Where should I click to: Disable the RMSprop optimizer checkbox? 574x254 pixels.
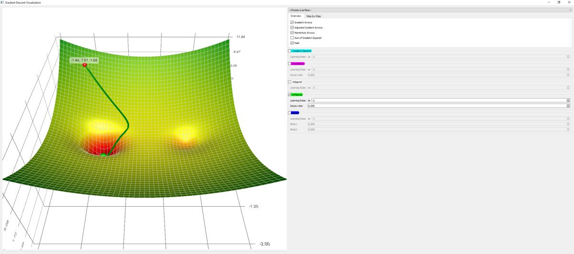click(x=289, y=95)
